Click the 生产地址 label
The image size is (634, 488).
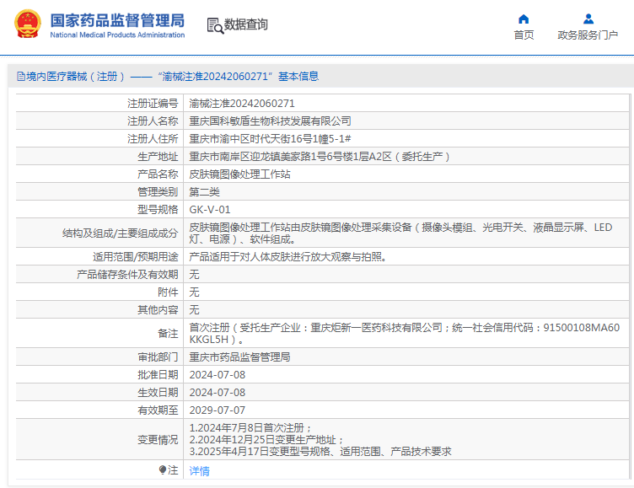pyautogui.click(x=158, y=157)
